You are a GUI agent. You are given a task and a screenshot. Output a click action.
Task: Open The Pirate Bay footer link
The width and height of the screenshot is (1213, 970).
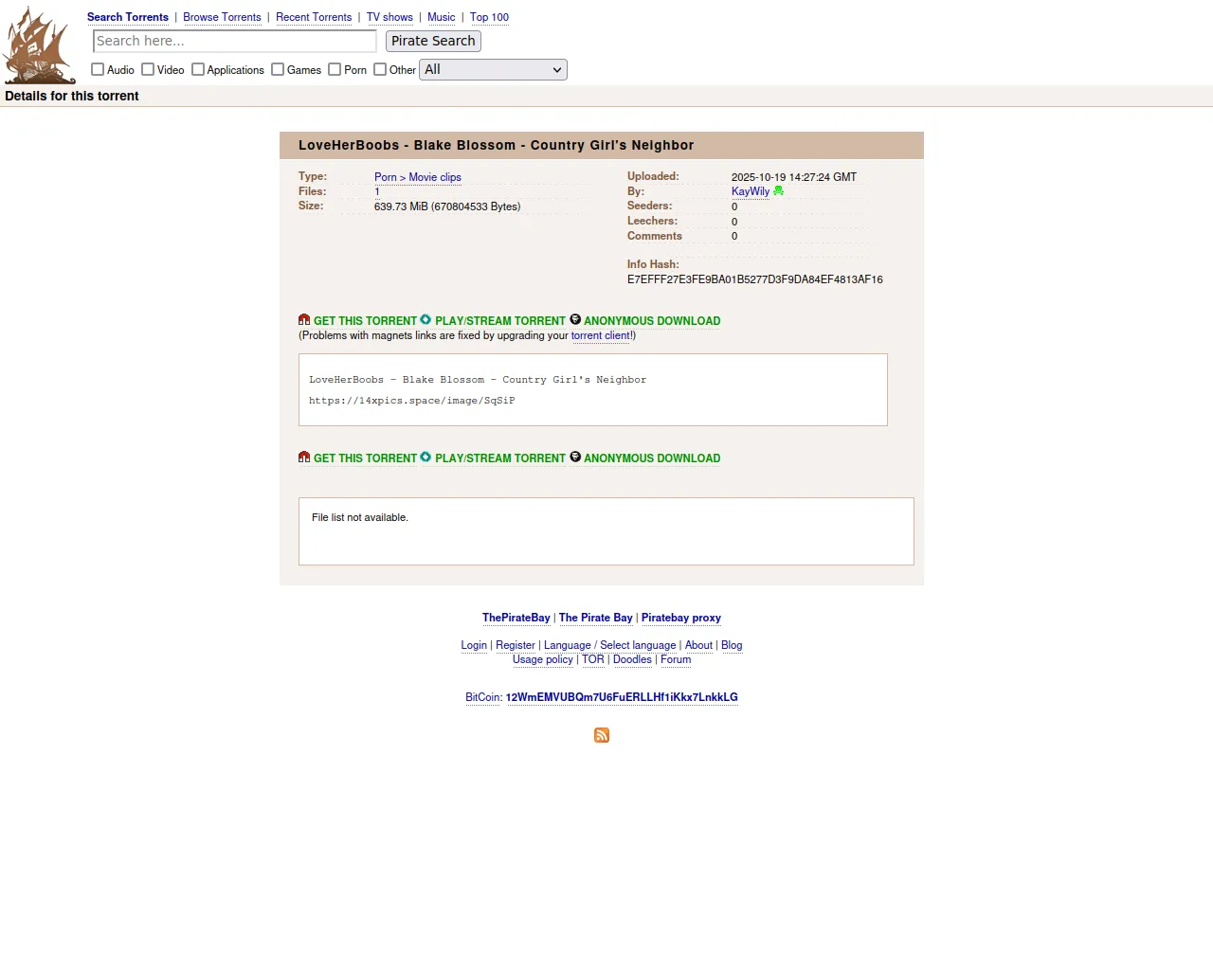coord(596,618)
